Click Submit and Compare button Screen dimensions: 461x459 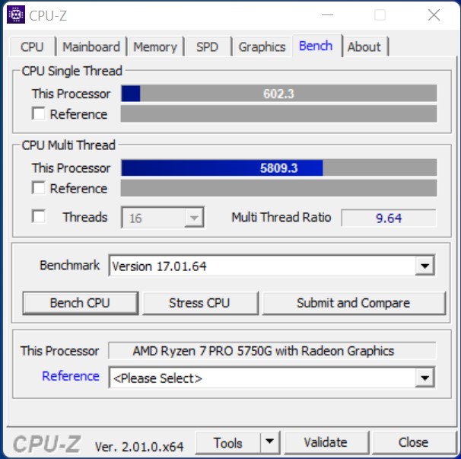point(354,303)
